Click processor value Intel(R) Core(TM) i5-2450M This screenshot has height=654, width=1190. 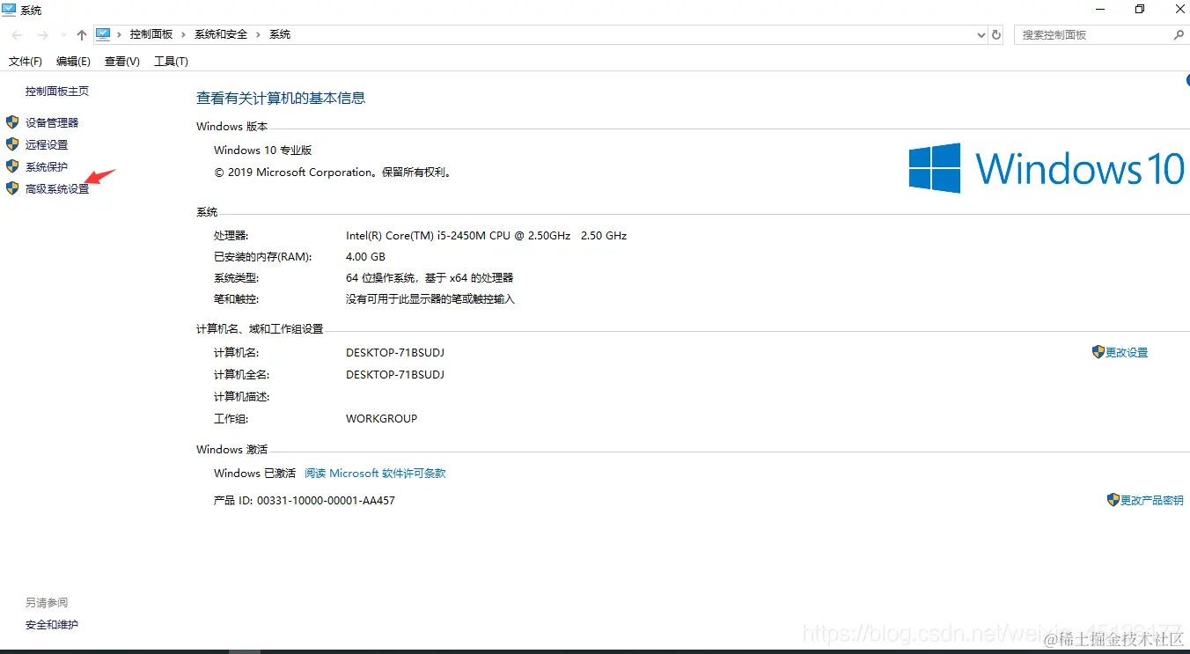487,236
